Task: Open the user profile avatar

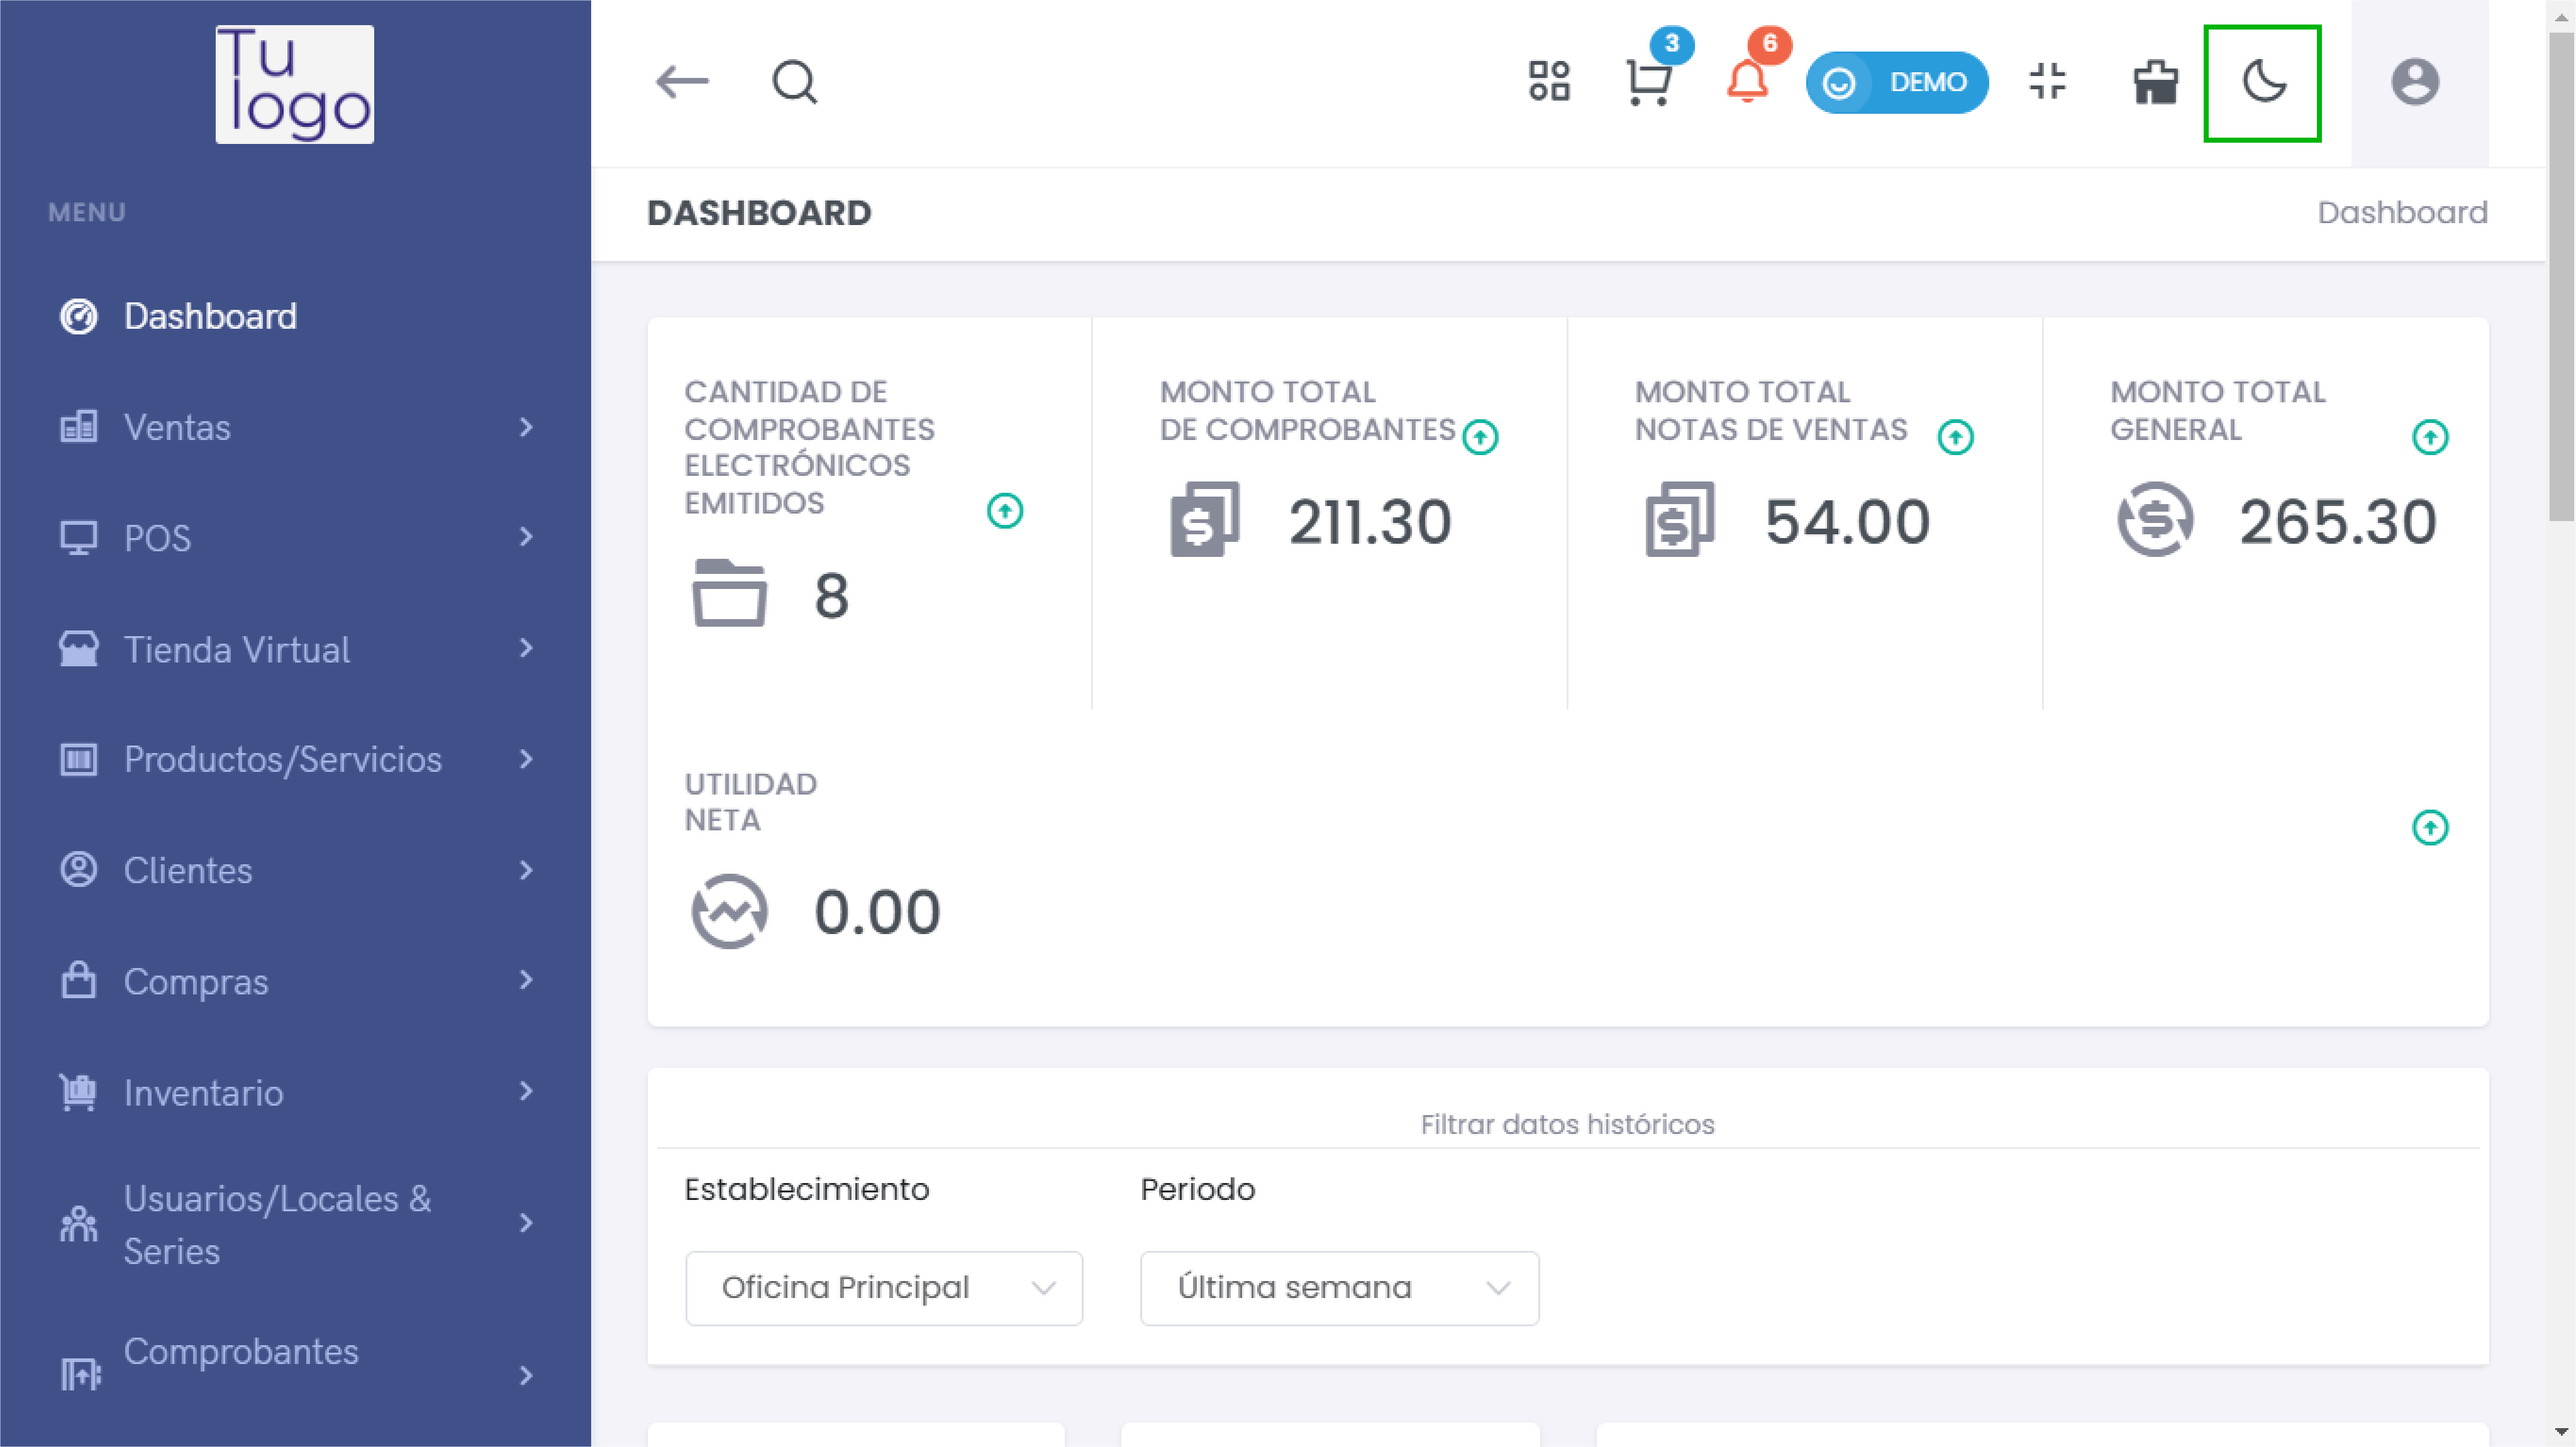Action: 2414,82
